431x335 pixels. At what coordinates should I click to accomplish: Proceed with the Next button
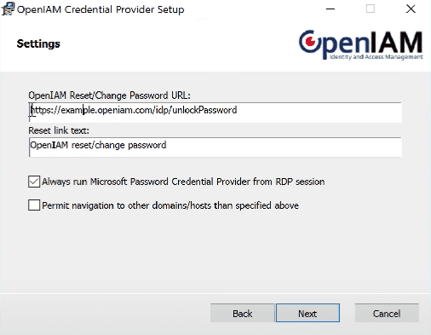(x=307, y=313)
